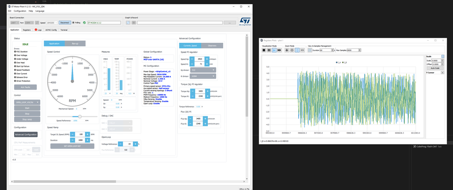Click the Stop motor button
This screenshot has height=190, width=453.
(27, 114)
